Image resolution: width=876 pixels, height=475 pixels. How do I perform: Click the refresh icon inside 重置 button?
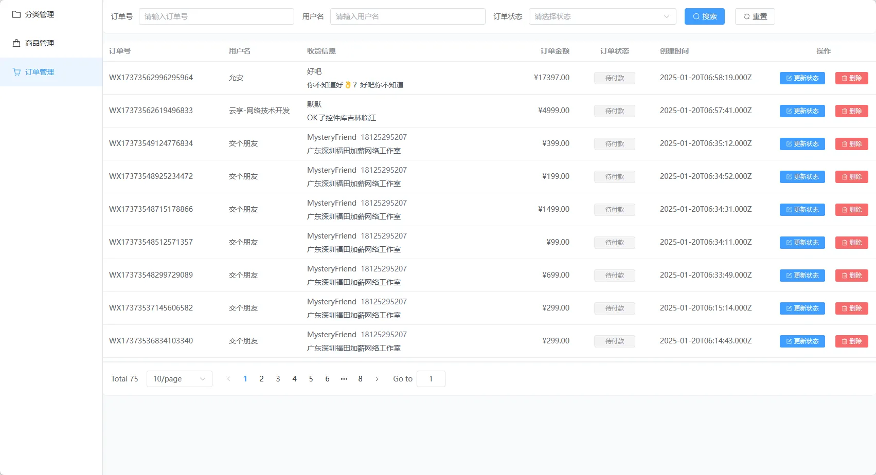click(746, 16)
